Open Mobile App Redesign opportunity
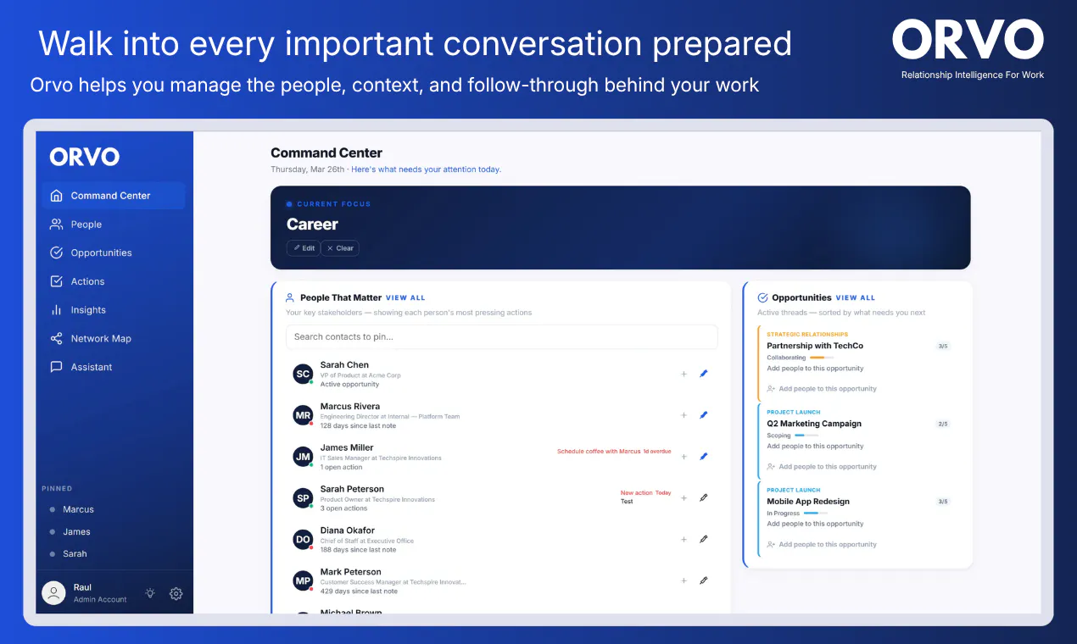This screenshot has width=1077, height=644. [x=808, y=502]
